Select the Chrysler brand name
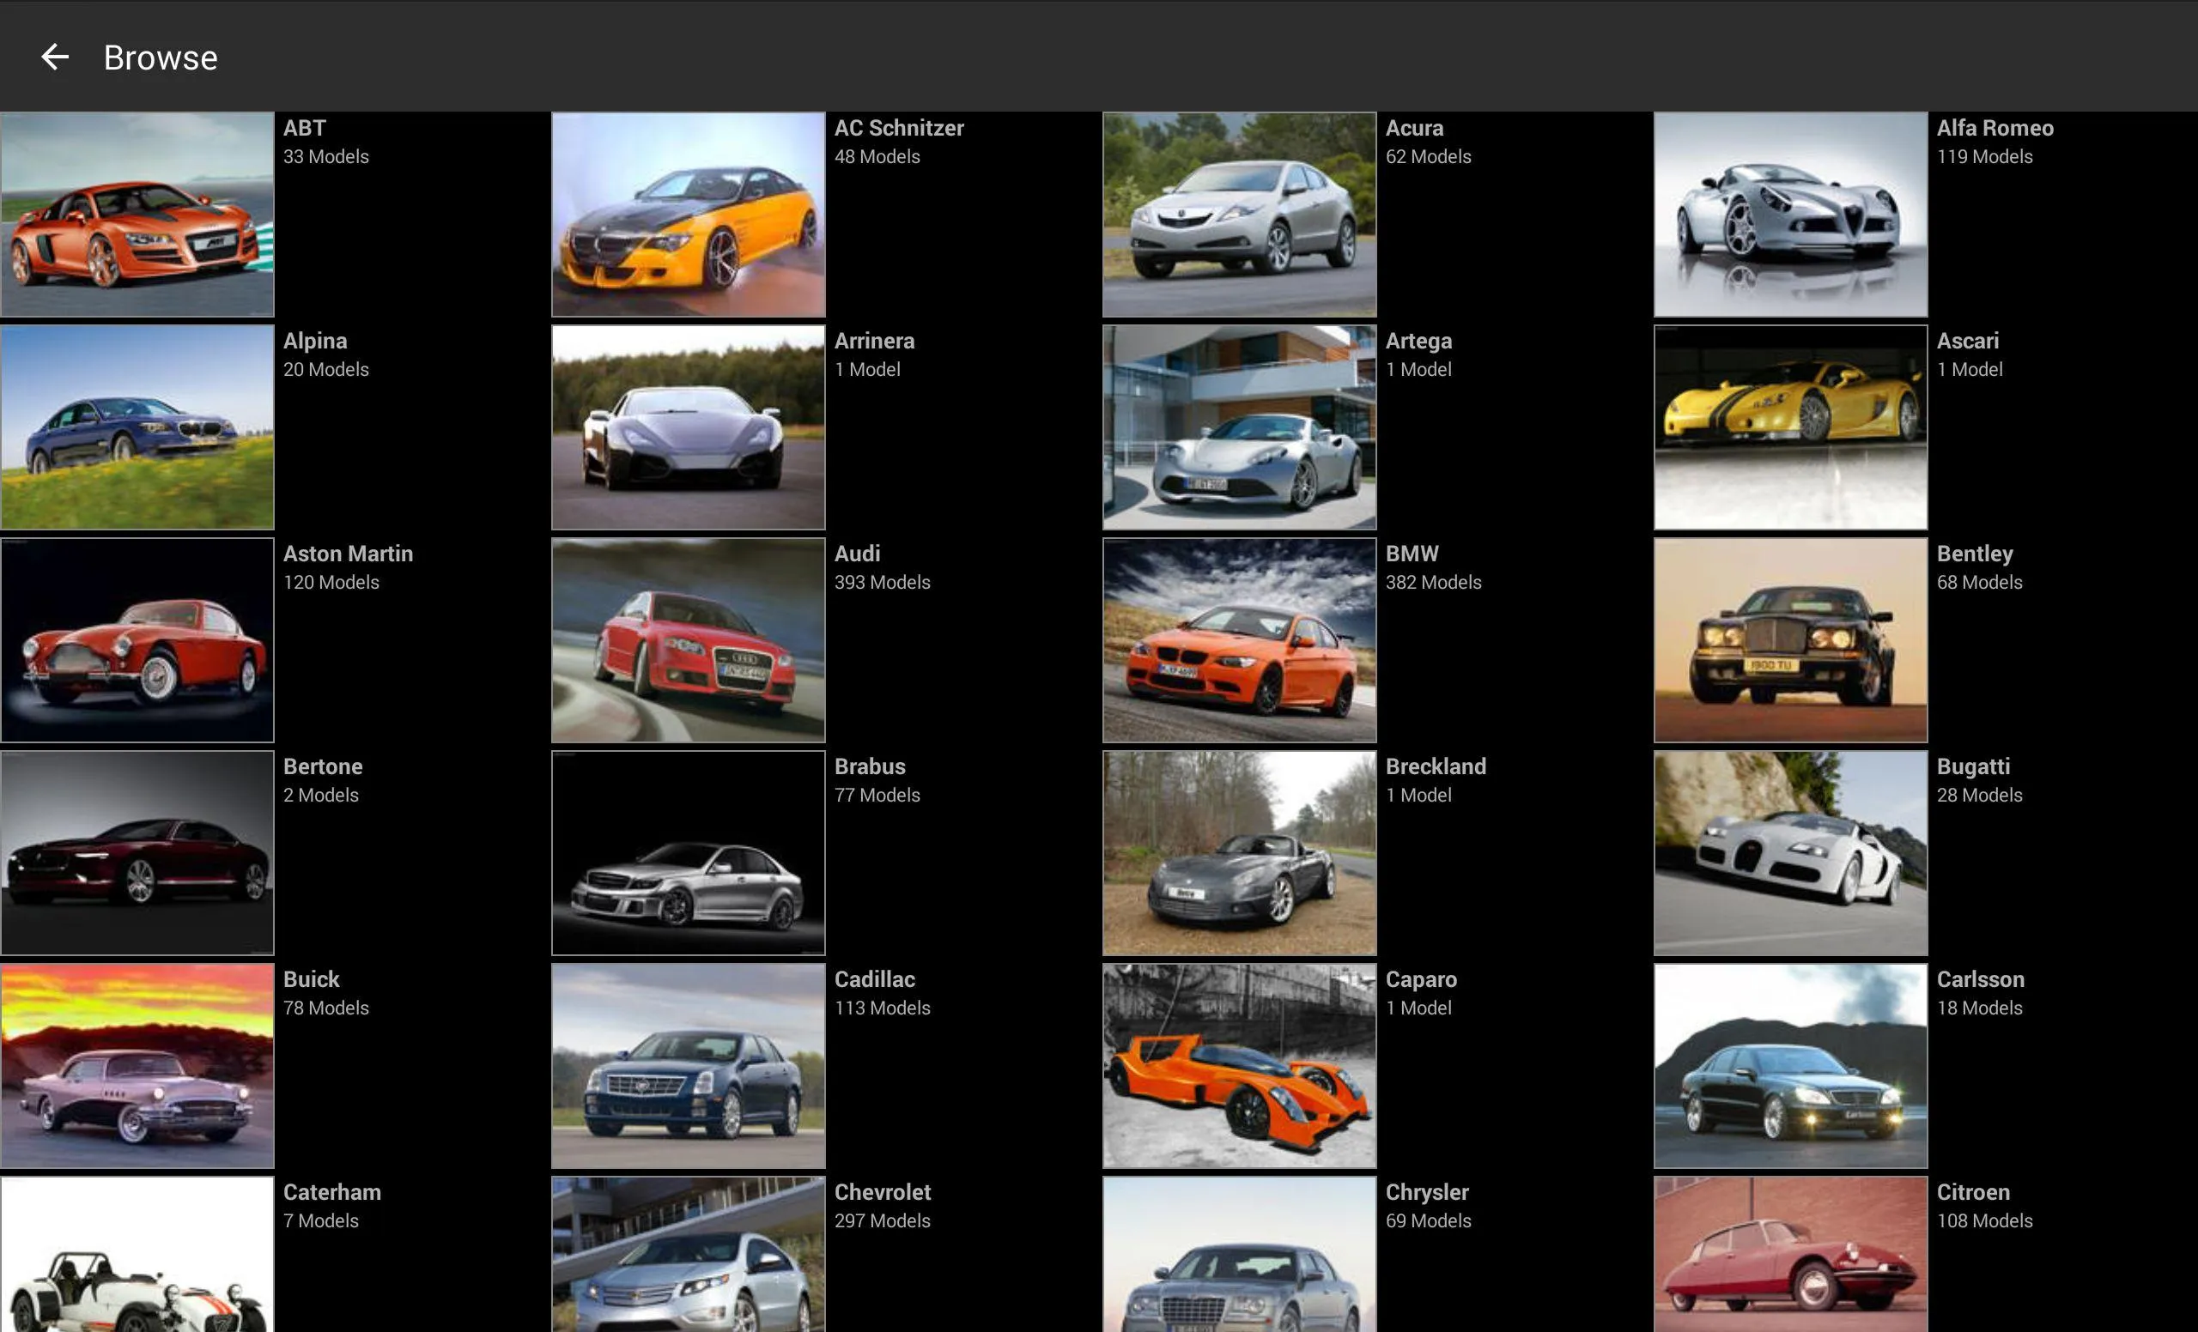The height and width of the screenshot is (1332, 2198). tap(1427, 1194)
